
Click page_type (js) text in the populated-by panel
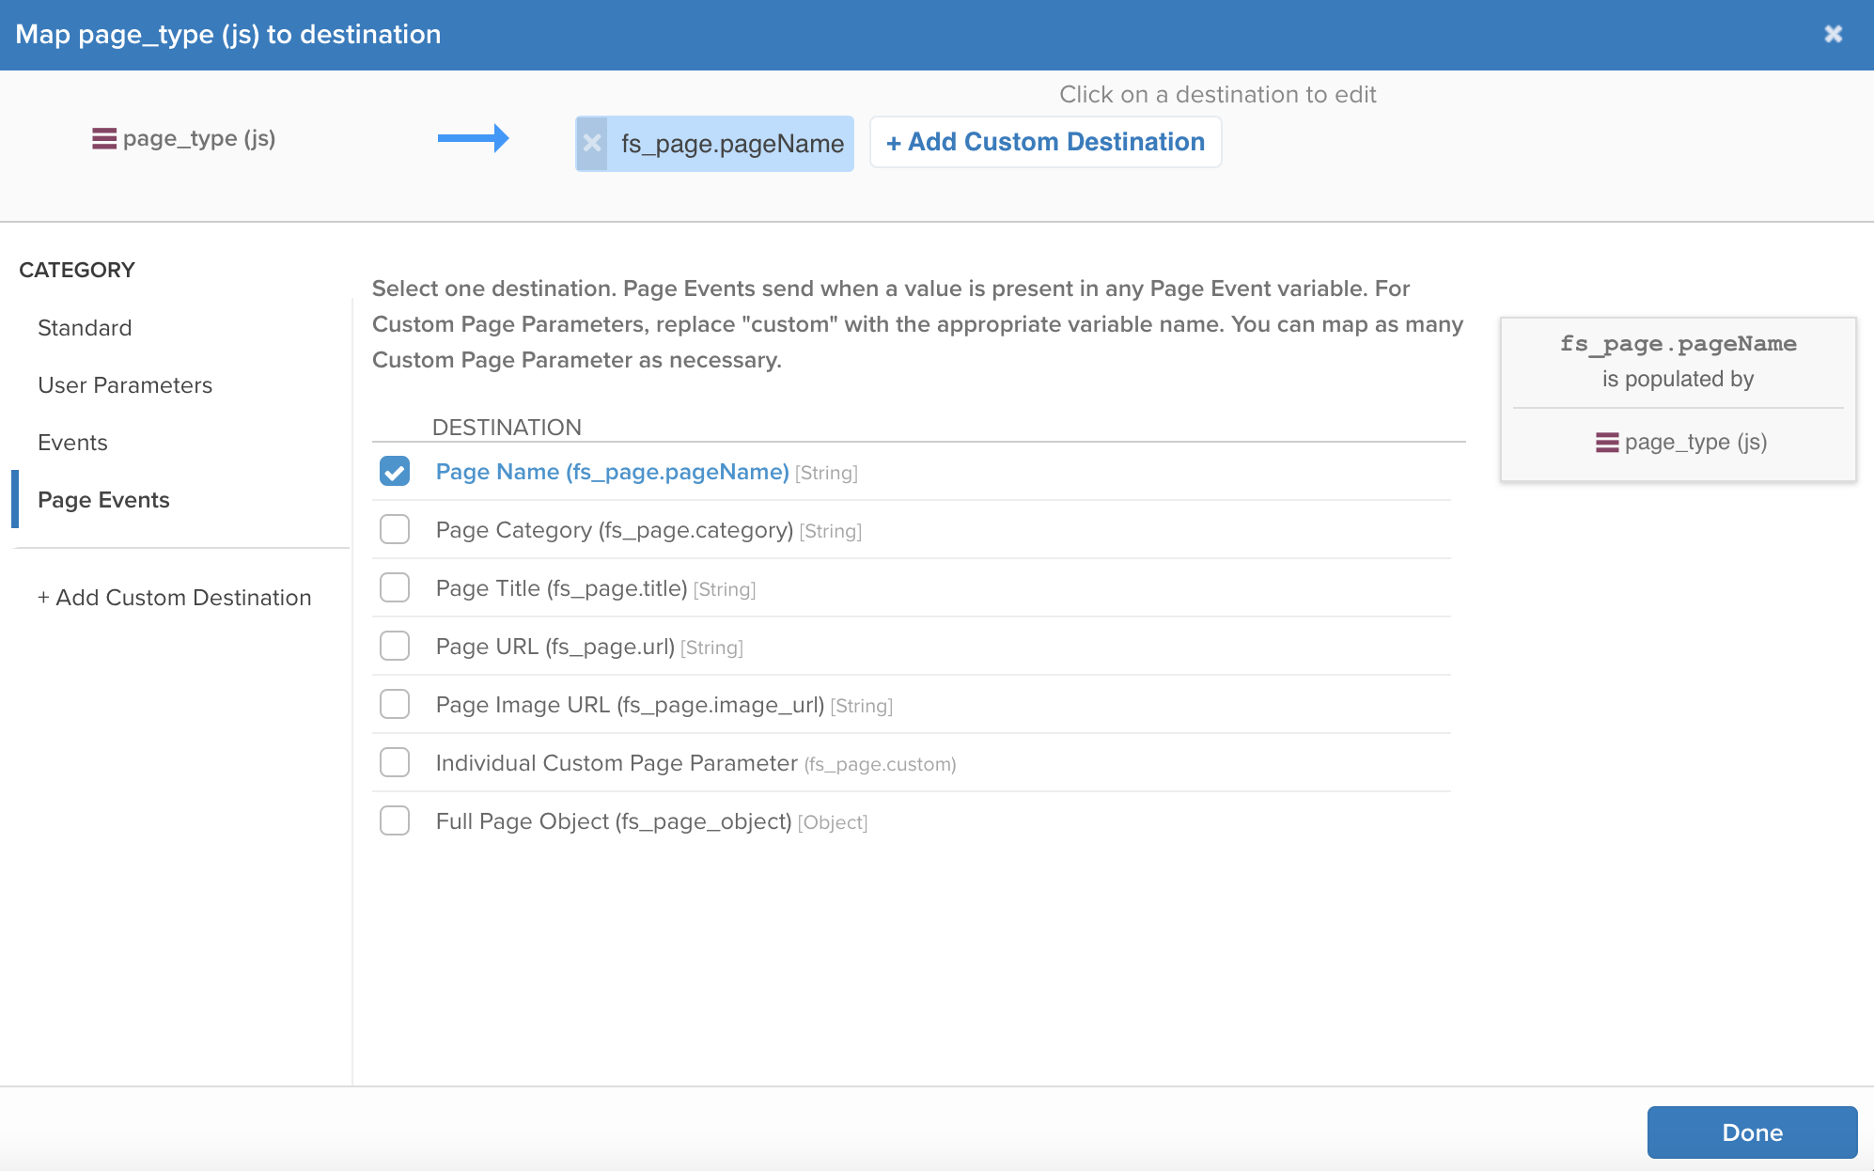click(1695, 443)
